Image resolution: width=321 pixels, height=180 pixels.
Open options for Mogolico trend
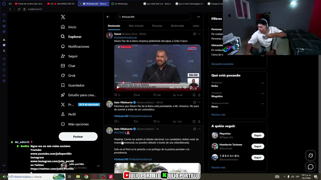(x=263, y=93)
